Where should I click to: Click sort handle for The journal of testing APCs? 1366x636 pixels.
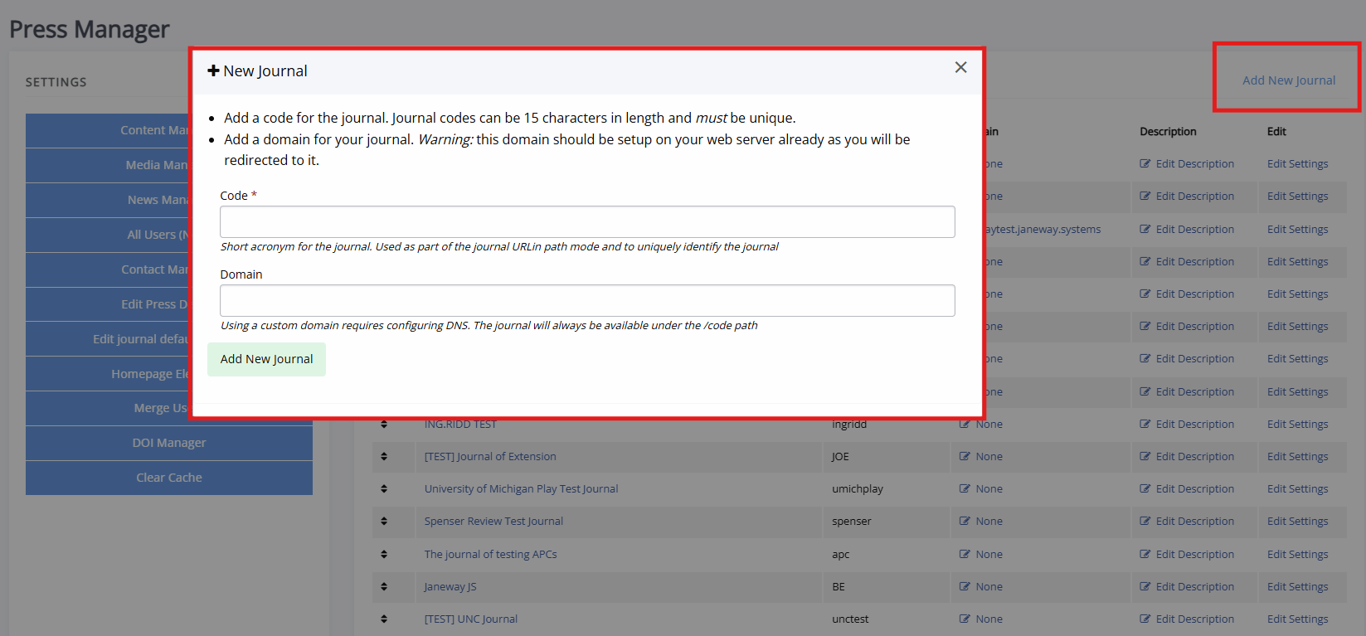pyautogui.click(x=384, y=555)
